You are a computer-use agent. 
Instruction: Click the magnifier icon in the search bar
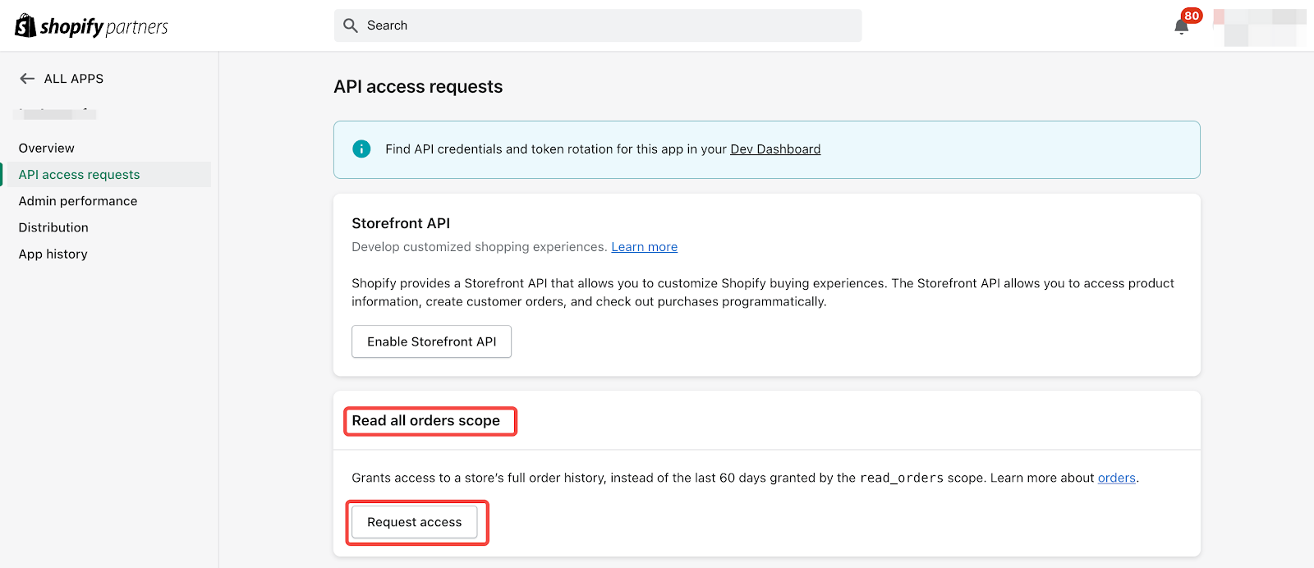point(351,25)
